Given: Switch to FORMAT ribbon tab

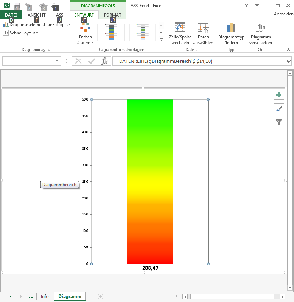Looking at the screenshot, I should pyautogui.click(x=112, y=15).
